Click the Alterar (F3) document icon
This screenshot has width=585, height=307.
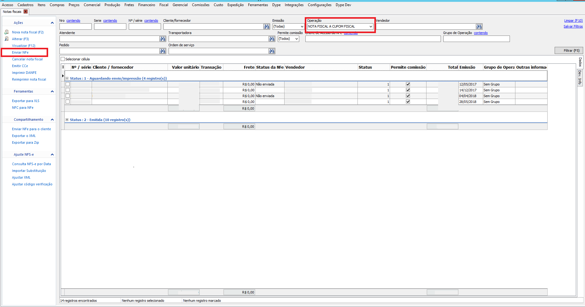click(x=6, y=39)
